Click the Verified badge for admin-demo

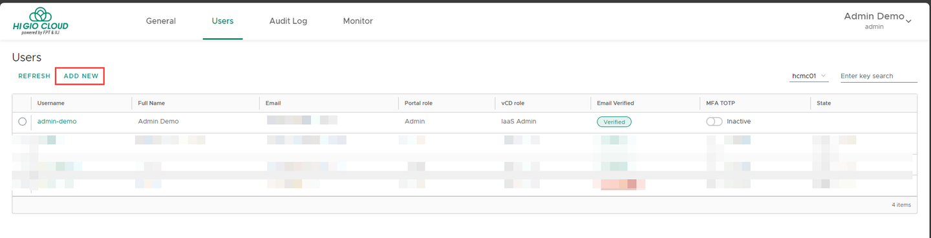(x=614, y=122)
